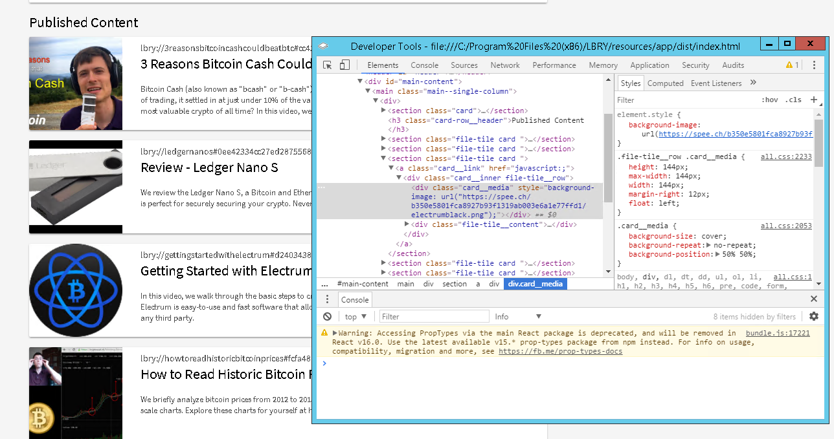Collapse main class="main--single-column" node
Image resolution: width=834 pixels, height=439 pixels.
[368, 91]
